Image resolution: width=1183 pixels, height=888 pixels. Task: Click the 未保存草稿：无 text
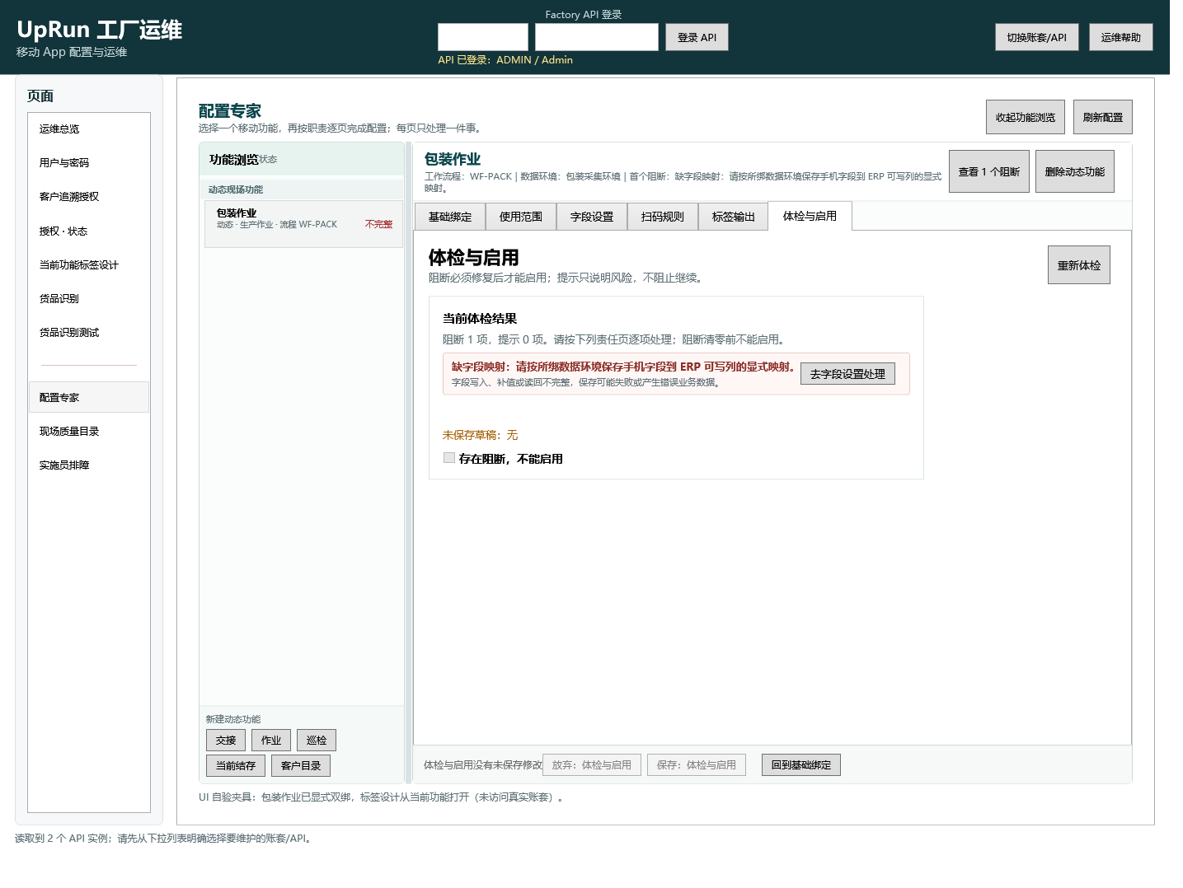tap(480, 435)
